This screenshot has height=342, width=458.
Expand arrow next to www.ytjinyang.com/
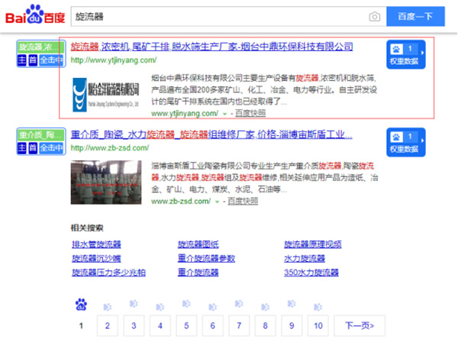point(224,114)
